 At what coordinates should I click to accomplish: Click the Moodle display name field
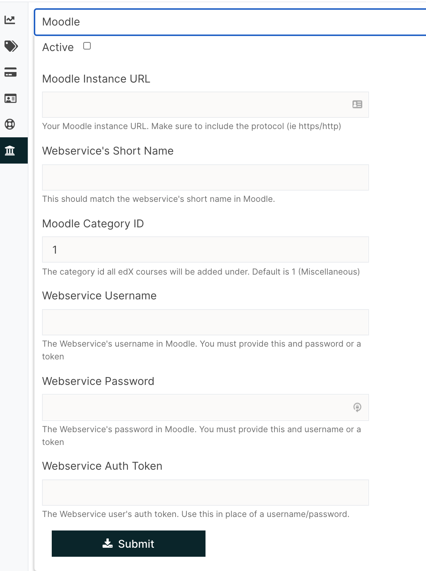point(230,22)
